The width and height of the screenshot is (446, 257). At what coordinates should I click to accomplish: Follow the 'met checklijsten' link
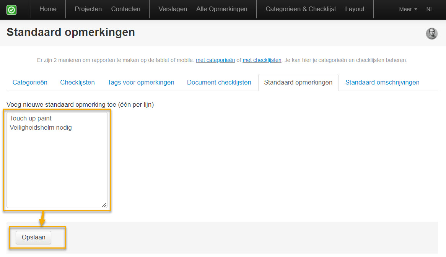tap(262, 60)
